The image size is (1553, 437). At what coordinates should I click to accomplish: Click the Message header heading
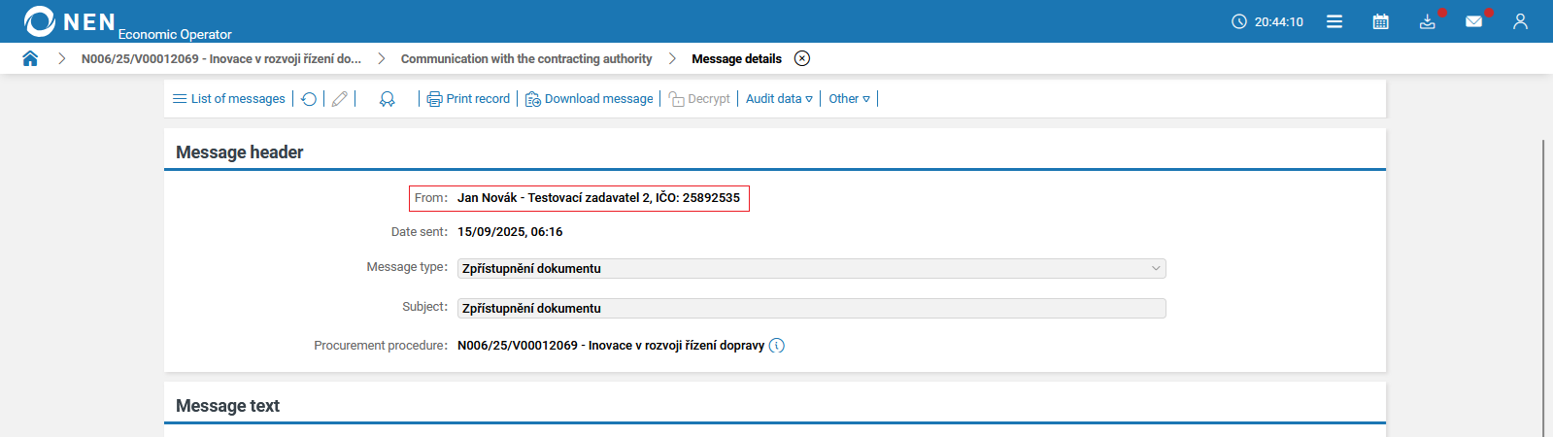[240, 152]
